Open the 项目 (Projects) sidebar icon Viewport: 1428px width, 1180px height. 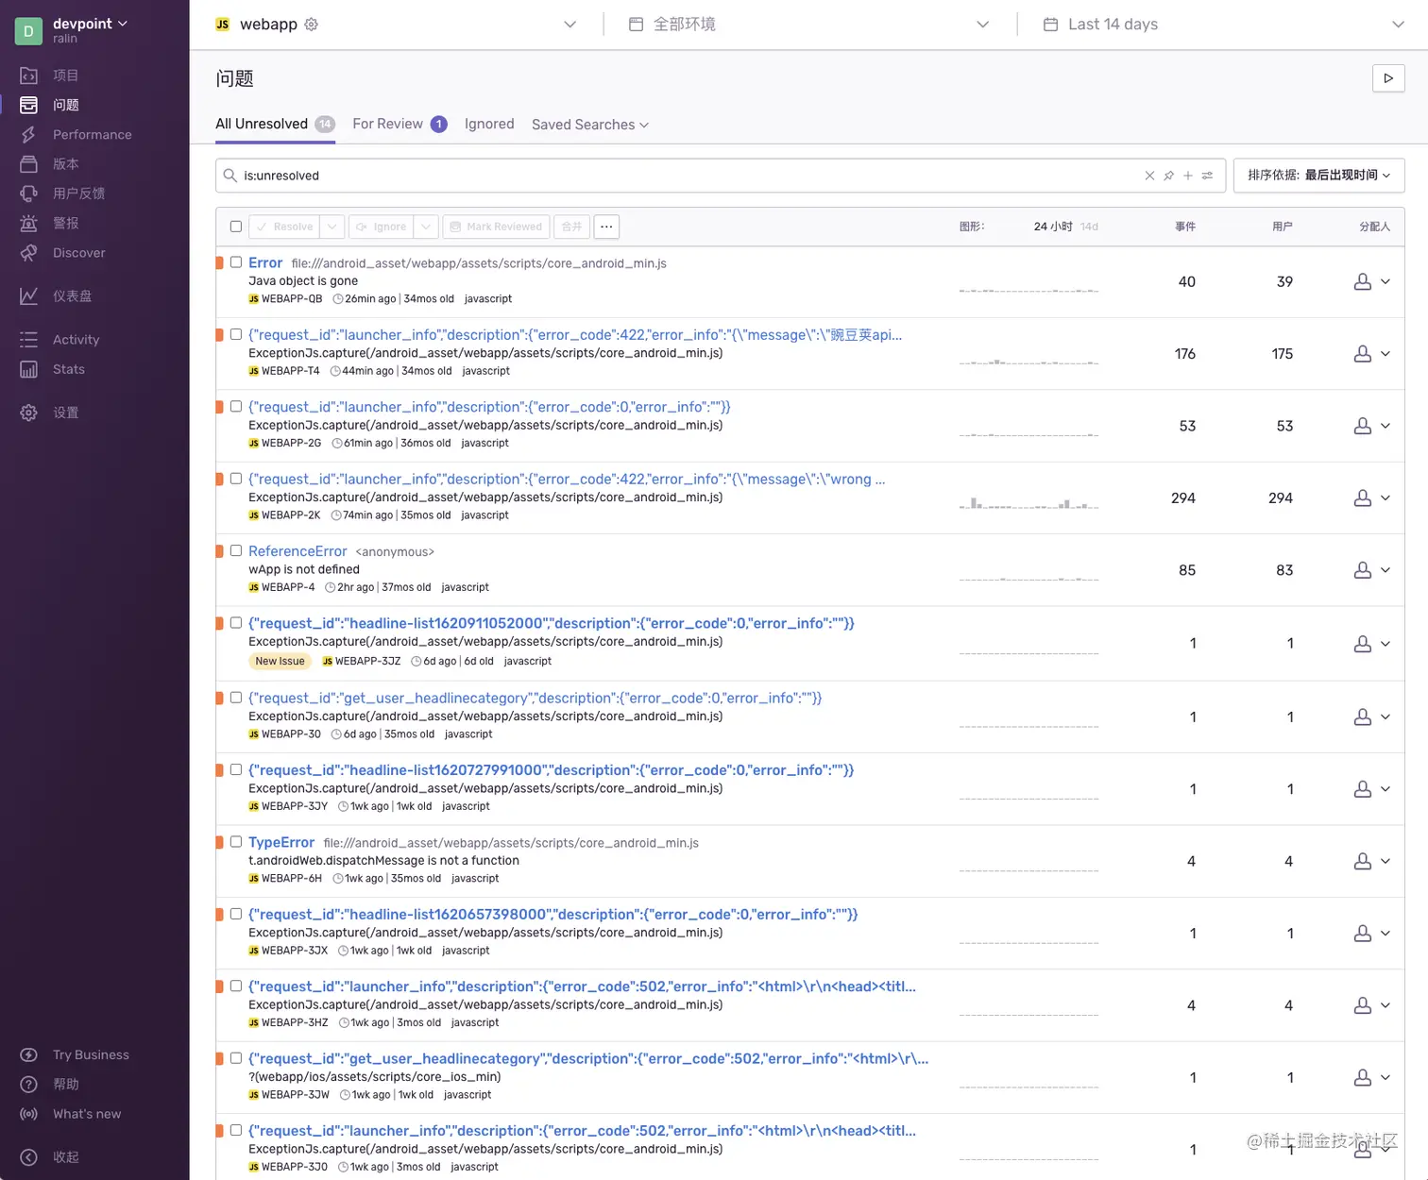click(x=29, y=76)
